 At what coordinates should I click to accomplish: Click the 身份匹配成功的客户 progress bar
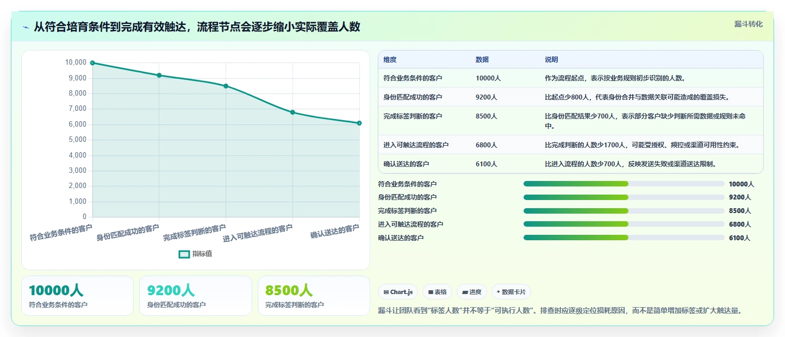(624, 197)
